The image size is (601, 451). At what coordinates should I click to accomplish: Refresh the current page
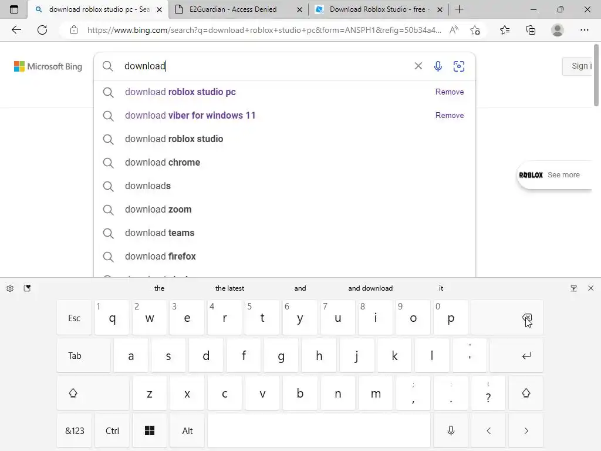point(42,30)
